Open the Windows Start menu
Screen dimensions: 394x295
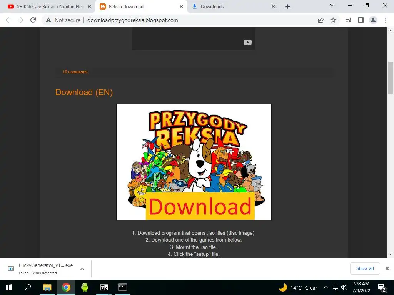9,287
